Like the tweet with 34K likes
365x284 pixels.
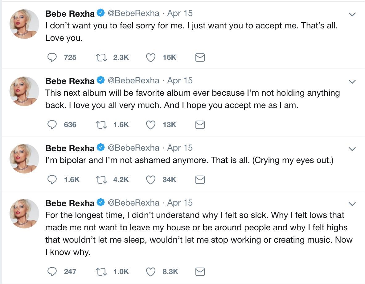coord(150,180)
